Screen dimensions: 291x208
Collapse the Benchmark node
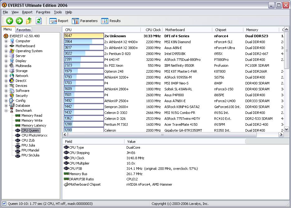click(x=6, y=111)
